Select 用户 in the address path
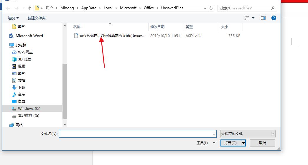308x165 pixels. pyautogui.click(x=49, y=8)
